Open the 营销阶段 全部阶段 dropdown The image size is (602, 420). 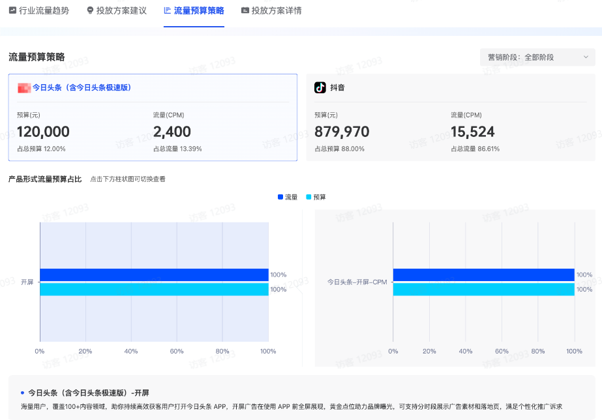click(537, 57)
